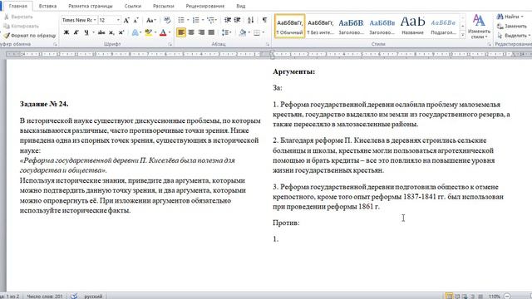
Task: Decrease paragraph indent
Action: click(x=228, y=20)
